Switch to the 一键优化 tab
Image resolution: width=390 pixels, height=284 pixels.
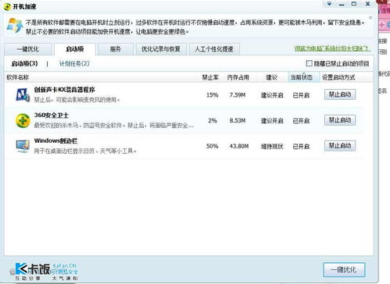point(27,49)
